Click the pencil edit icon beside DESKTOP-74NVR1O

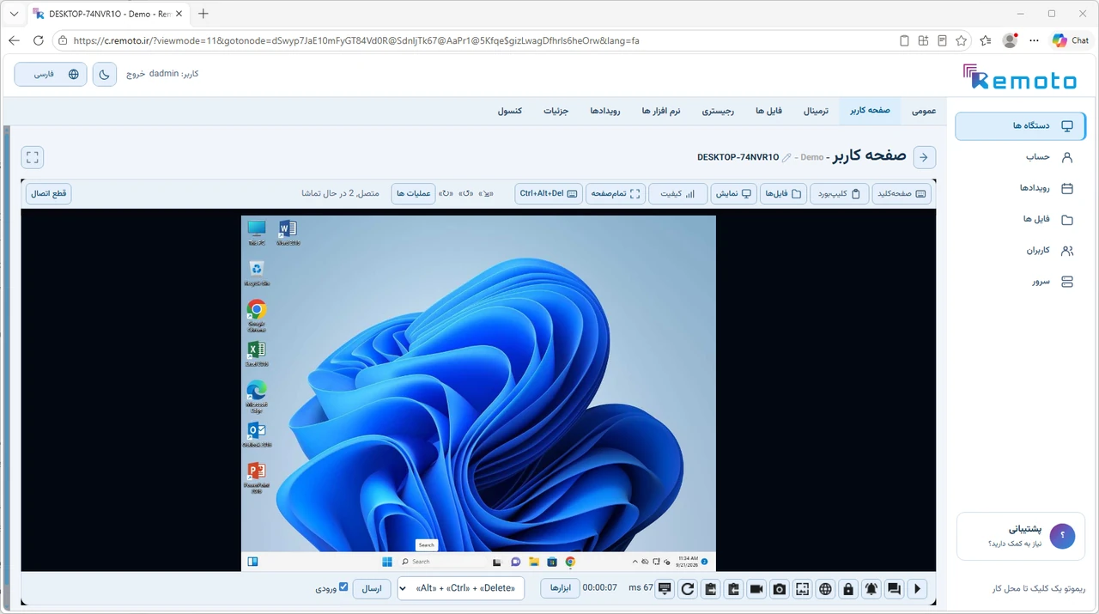point(786,158)
